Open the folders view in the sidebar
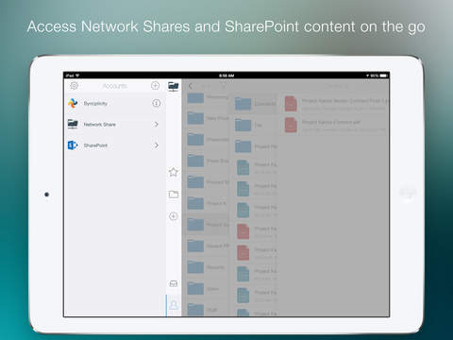 pyautogui.click(x=174, y=194)
